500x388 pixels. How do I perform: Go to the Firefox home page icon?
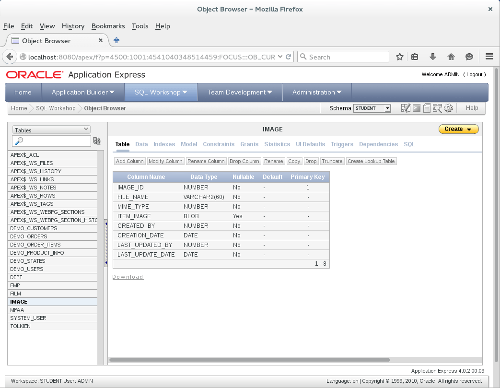point(451,57)
